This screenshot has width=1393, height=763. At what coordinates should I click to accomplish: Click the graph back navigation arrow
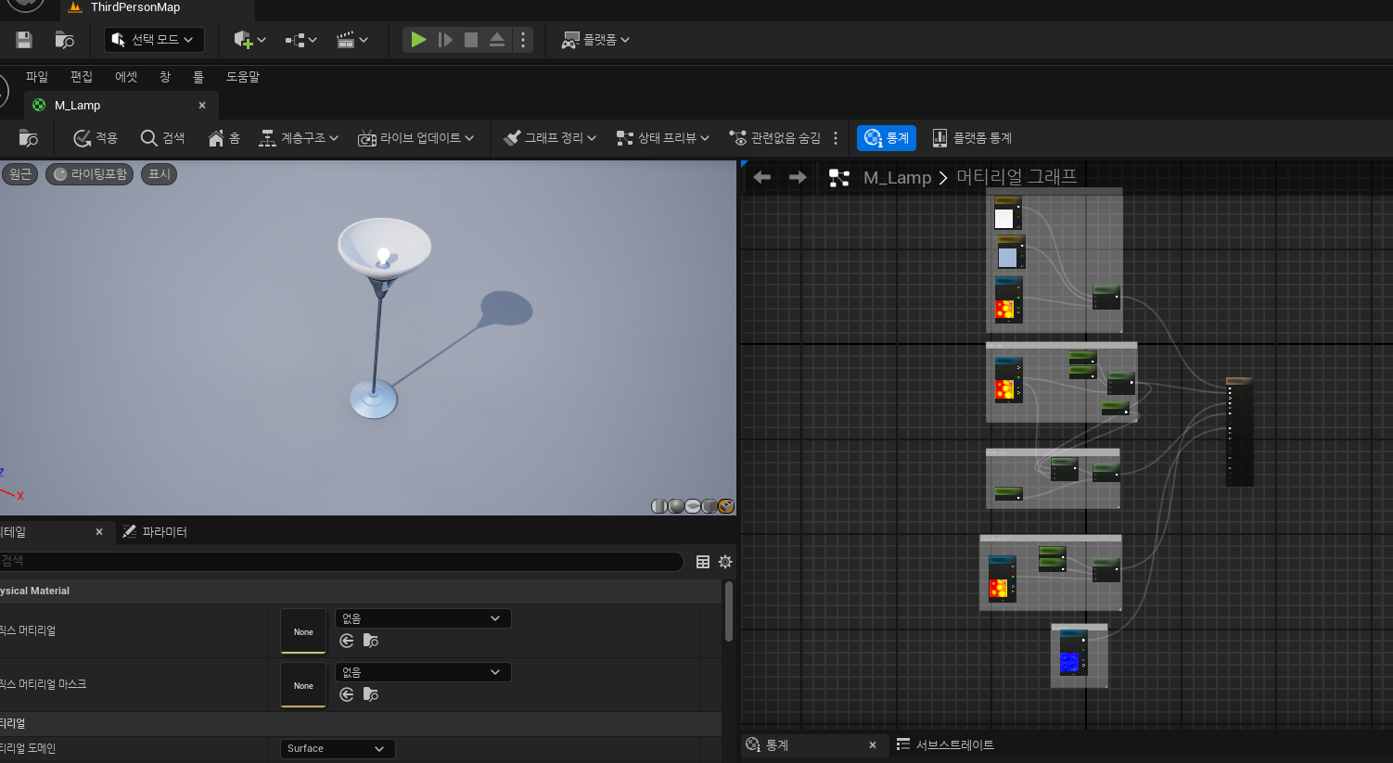click(762, 177)
